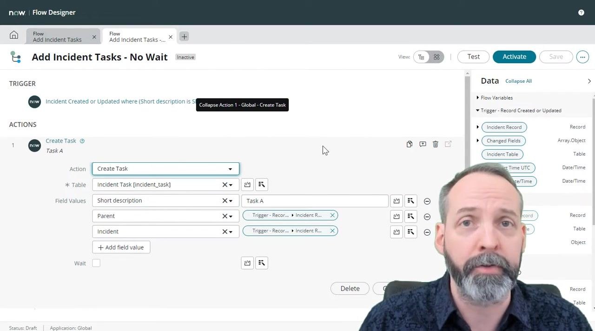Select the Incident Record data pill
Screen dimensions: 595x331
504,127
